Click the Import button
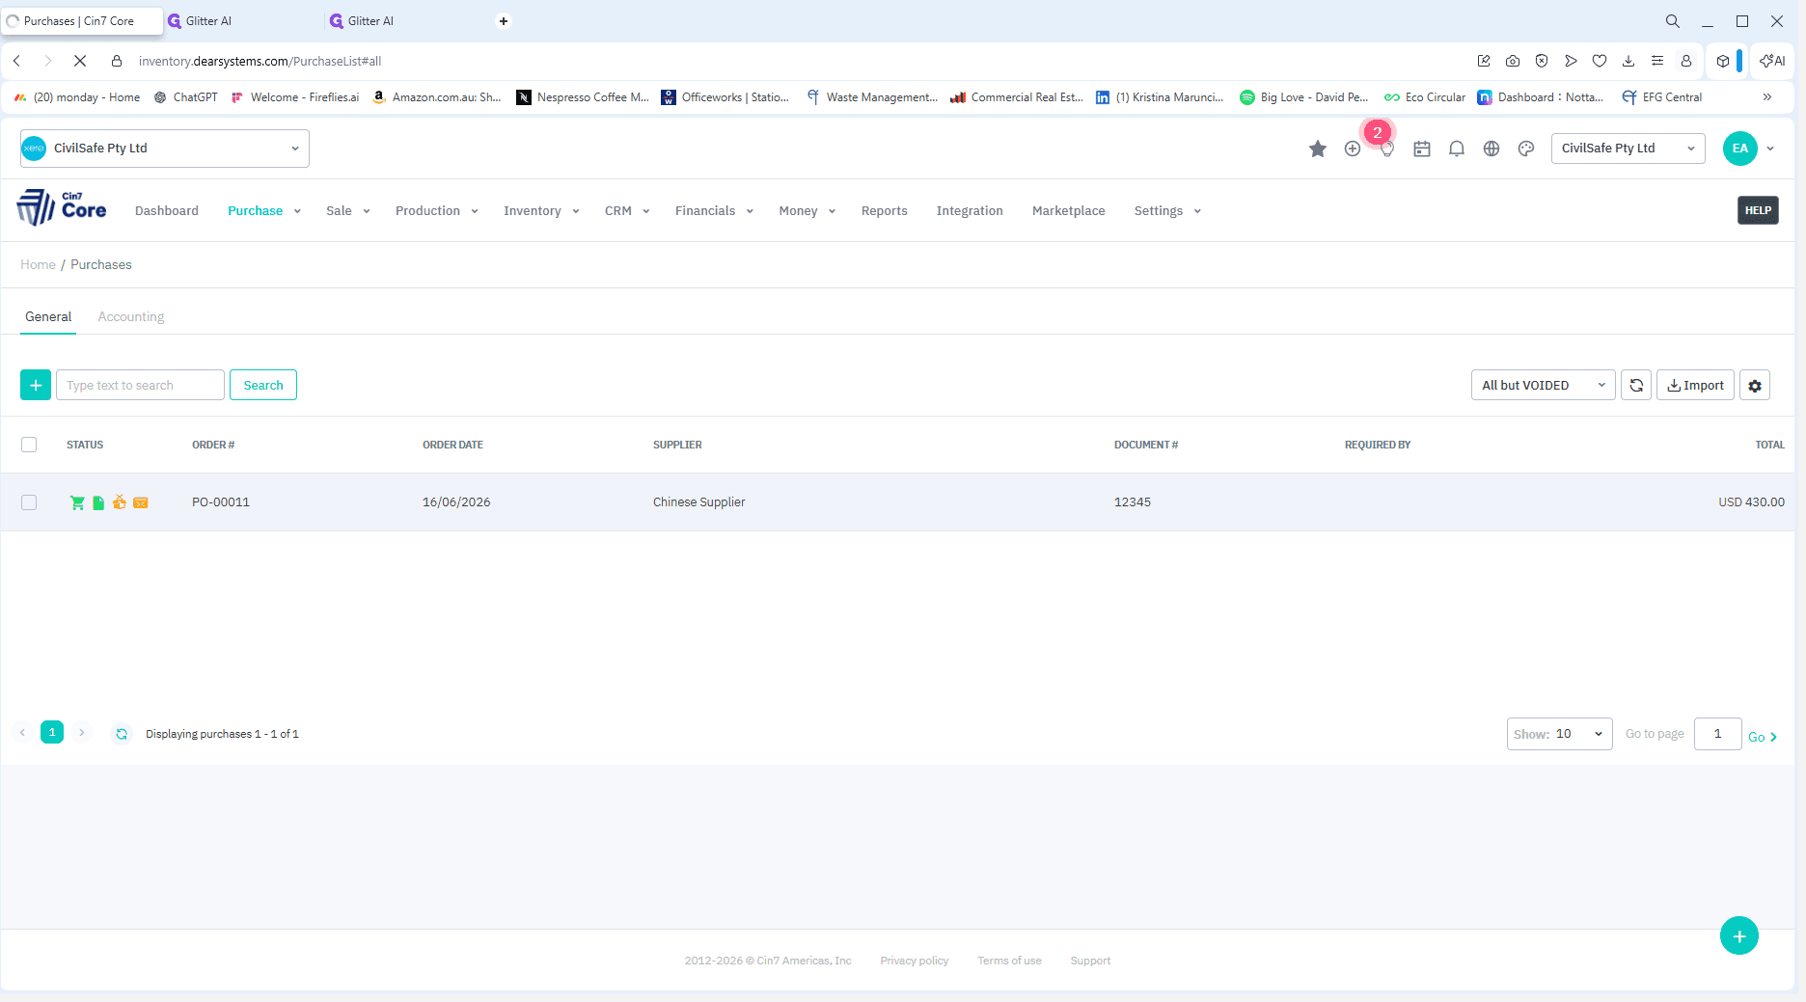This screenshot has height=1002, width=1806. point(1695,385)
